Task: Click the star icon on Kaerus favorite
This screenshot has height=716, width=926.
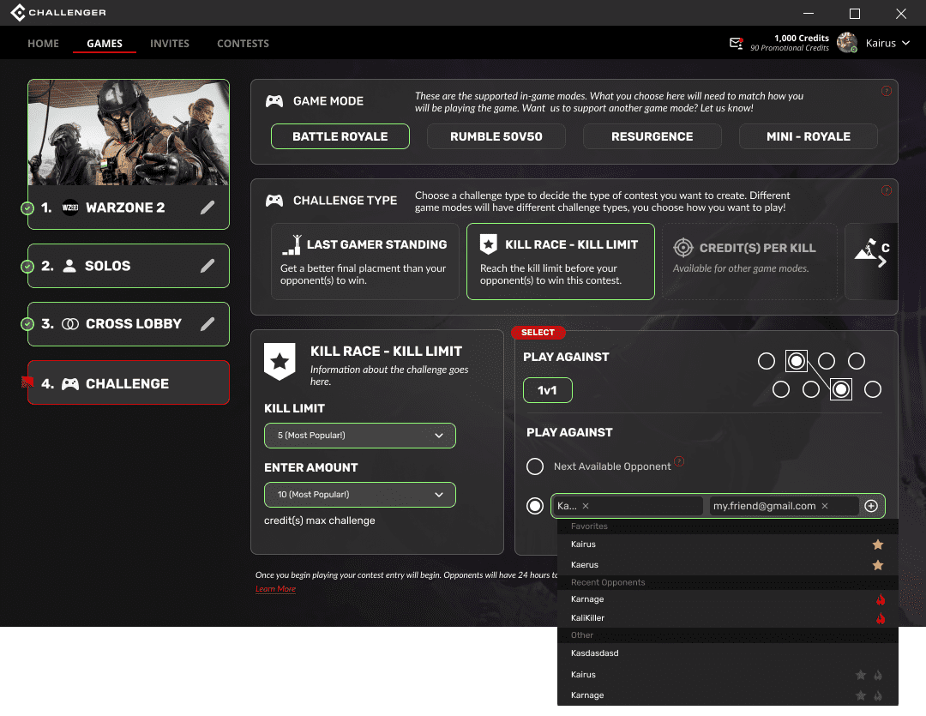Action: pyautogui.click(x=878, y=565)
